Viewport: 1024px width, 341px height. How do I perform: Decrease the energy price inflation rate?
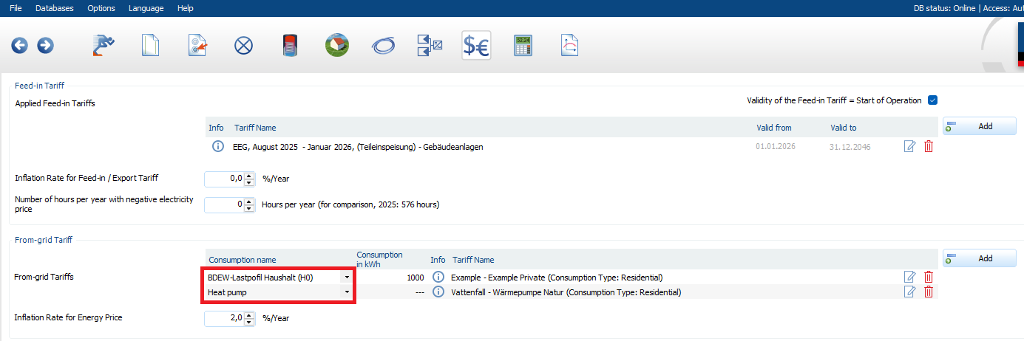[248, 322]
